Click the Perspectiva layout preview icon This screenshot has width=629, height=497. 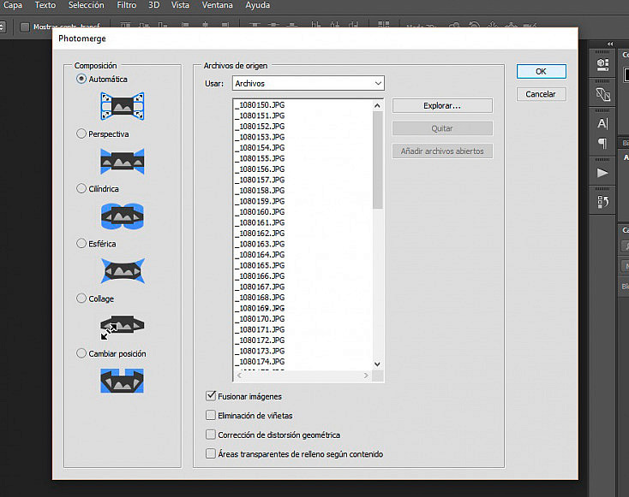tap(123, 162)
